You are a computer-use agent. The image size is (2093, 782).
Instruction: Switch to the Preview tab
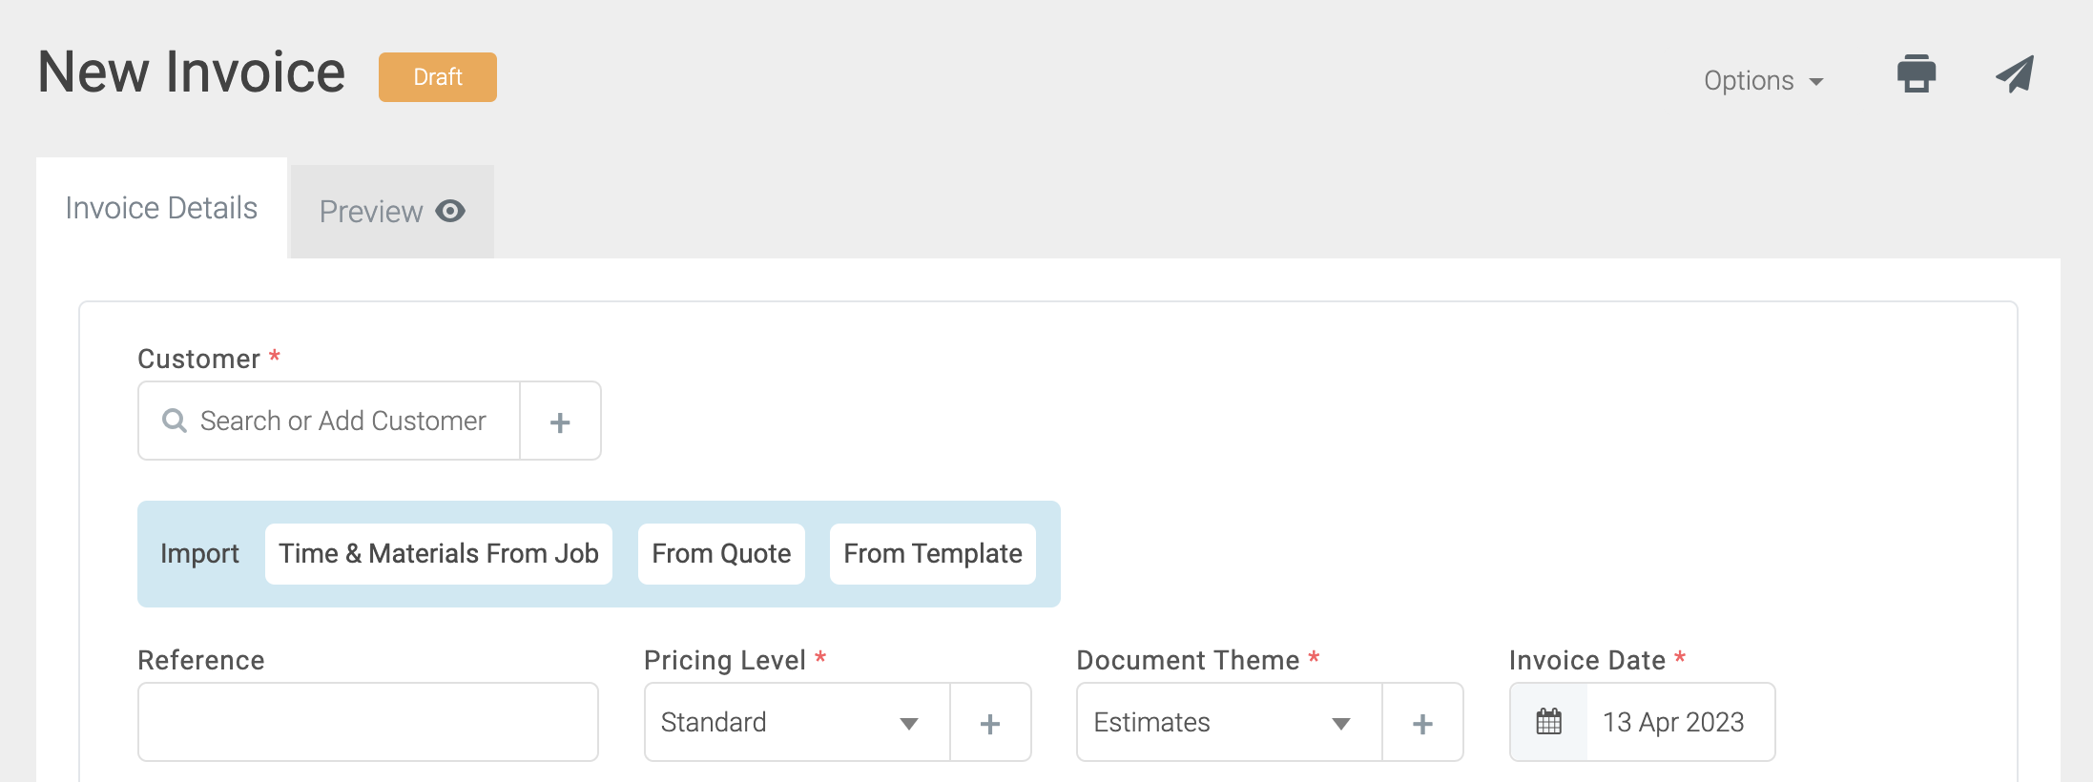click(x=392, y=212)
